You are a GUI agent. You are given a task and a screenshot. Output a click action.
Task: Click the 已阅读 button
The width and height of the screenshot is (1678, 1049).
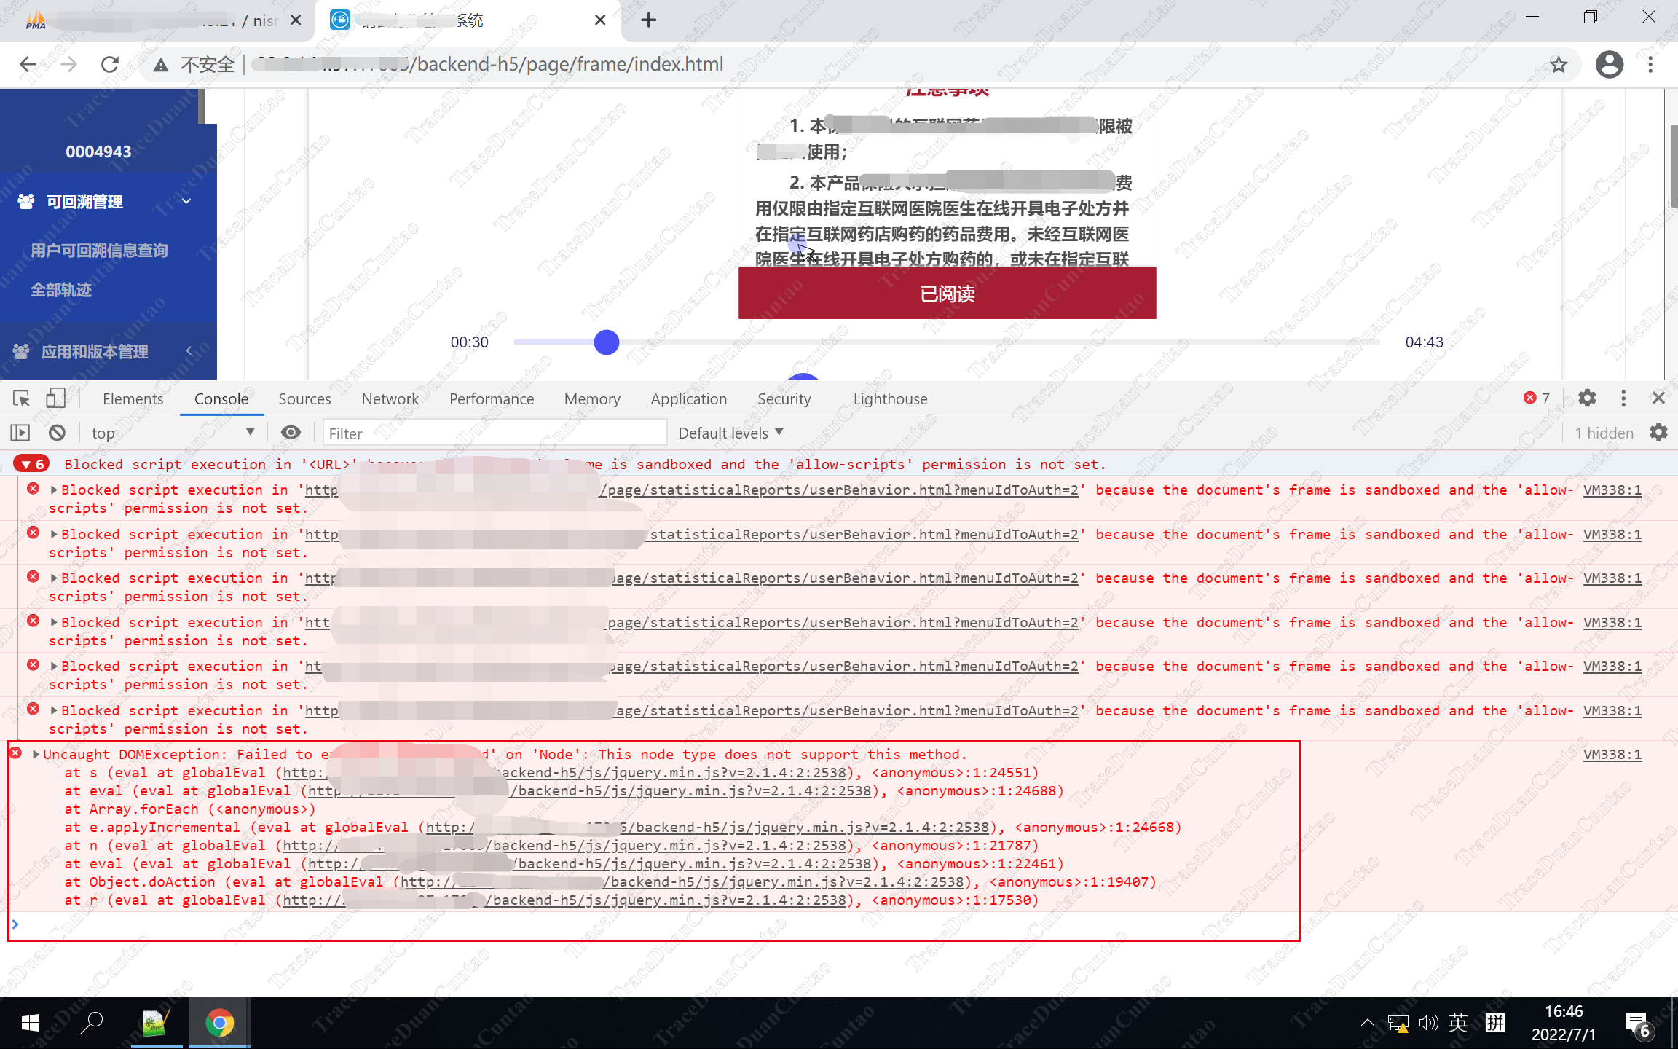946,294
